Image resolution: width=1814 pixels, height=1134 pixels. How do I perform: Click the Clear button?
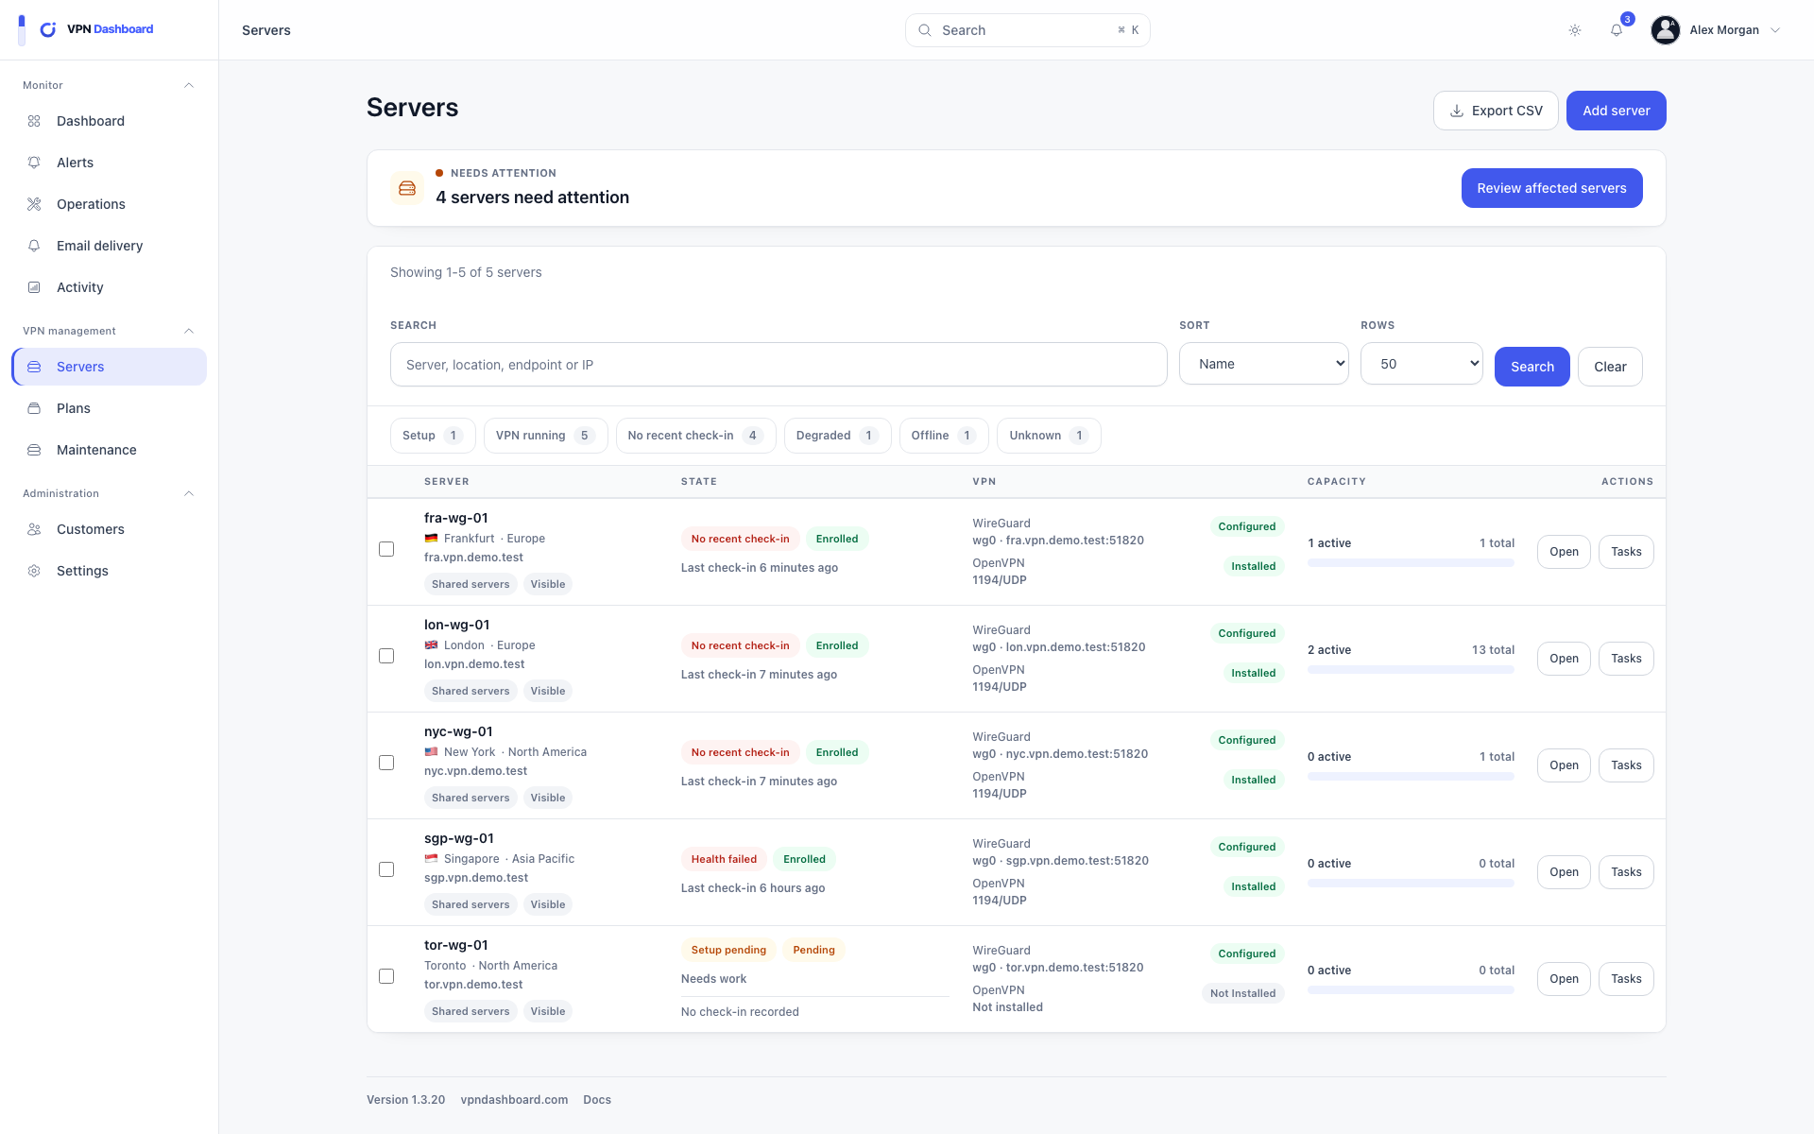tap(1610, 367)
